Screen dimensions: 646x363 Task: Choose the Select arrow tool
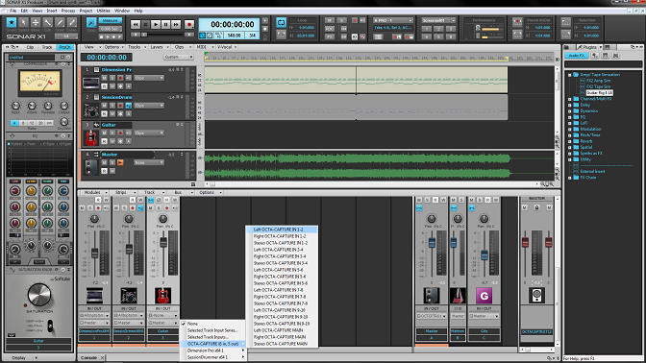click(23, 23)
